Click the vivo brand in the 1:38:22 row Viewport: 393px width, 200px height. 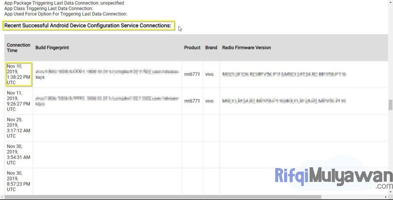(209, 74)
